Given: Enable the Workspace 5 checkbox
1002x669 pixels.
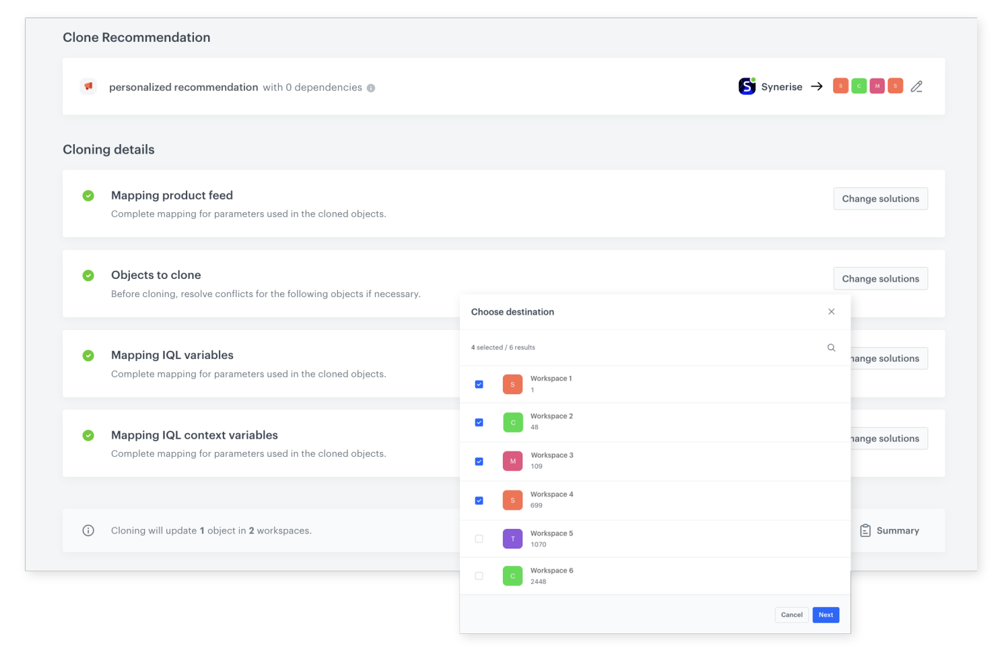Looking at the screenshot, I should pyautogui.click(x=479, y=539).
